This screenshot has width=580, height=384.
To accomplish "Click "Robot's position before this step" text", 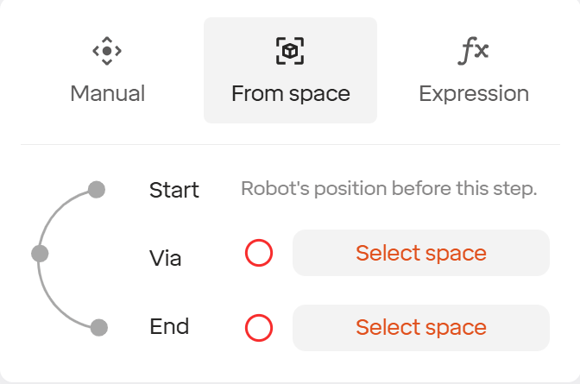I will click(388, 189).
